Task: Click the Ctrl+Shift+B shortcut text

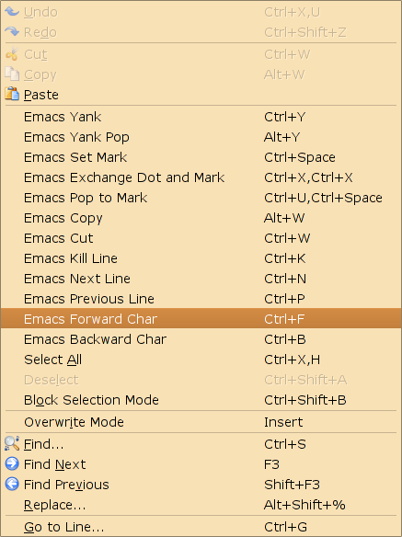Action: pos(305,400)
